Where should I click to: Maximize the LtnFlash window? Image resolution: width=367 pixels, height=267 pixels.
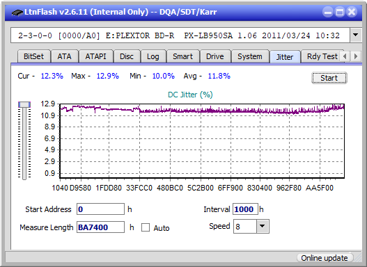click(340, 12)
